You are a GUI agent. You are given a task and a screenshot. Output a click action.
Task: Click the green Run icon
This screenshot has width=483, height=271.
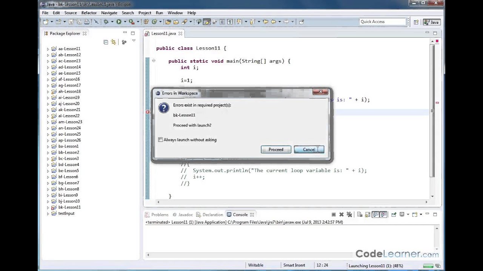pyautogui.click(x=119, y=22)
